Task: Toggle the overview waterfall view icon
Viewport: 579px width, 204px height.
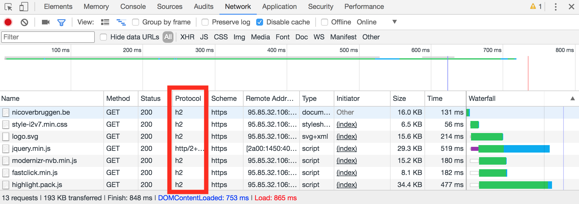Action: [x=121, y=22]
